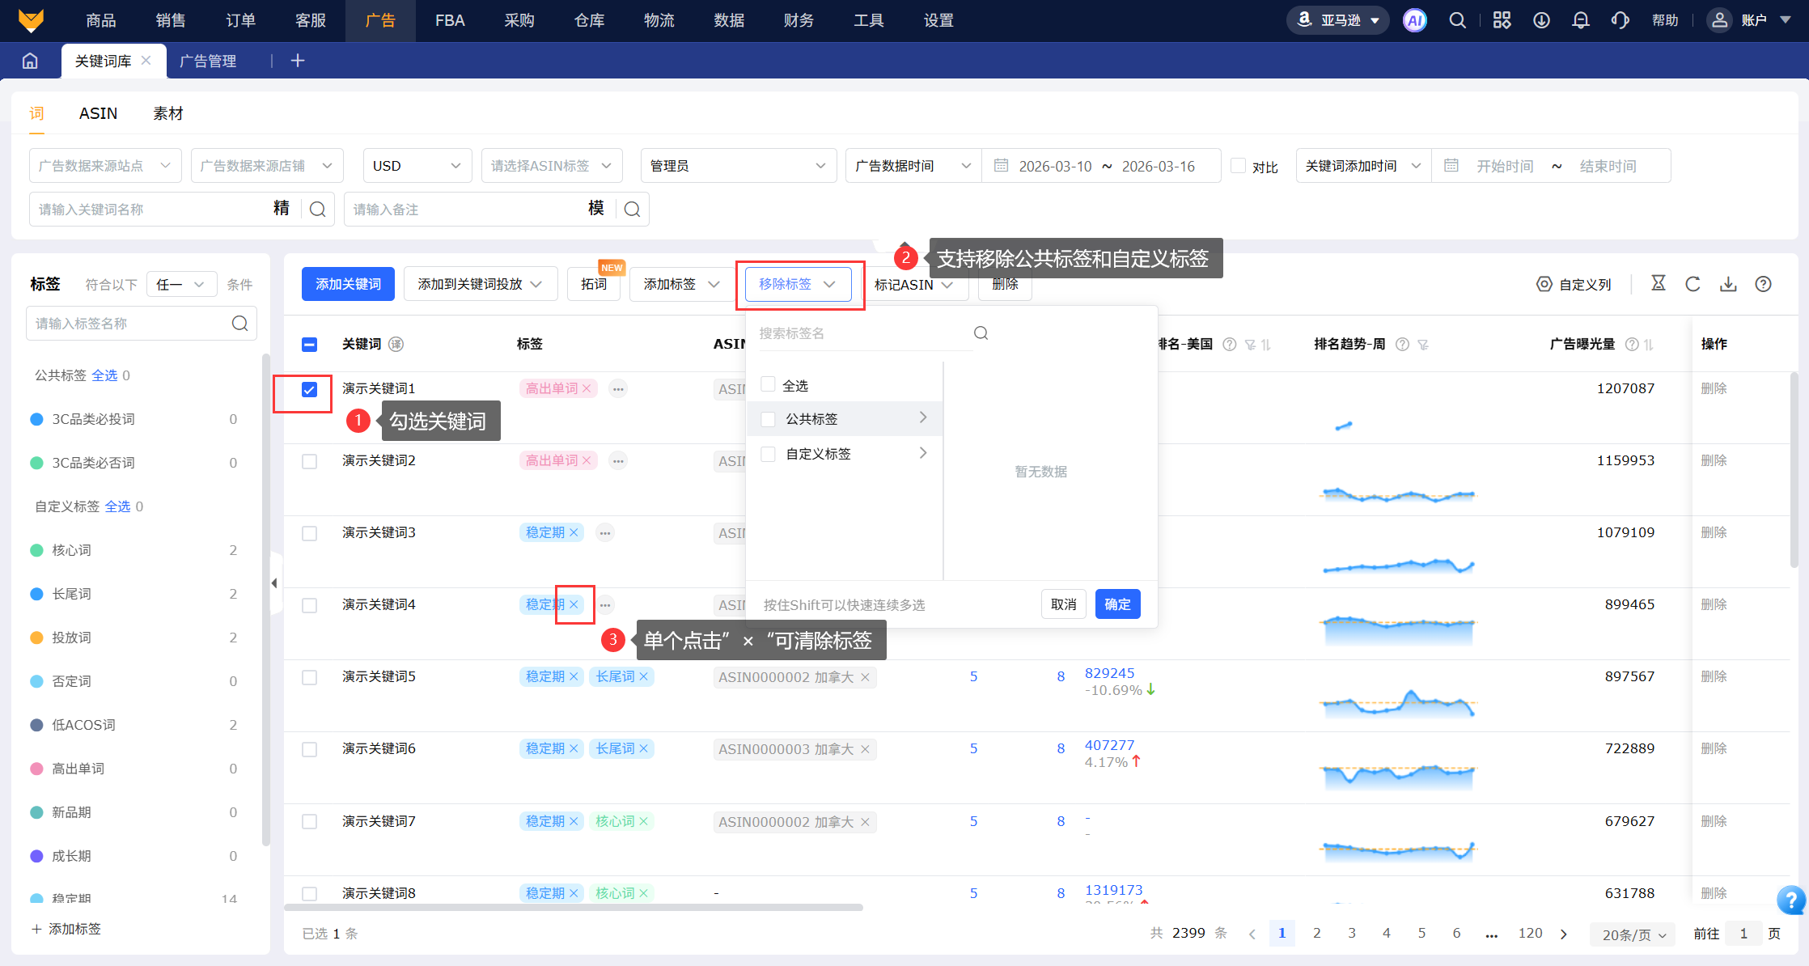Open the 添加到关键词投放 dropdown
Image resolution: width=1809 pixels, height=966 pixels.
(x=480, y=284)
